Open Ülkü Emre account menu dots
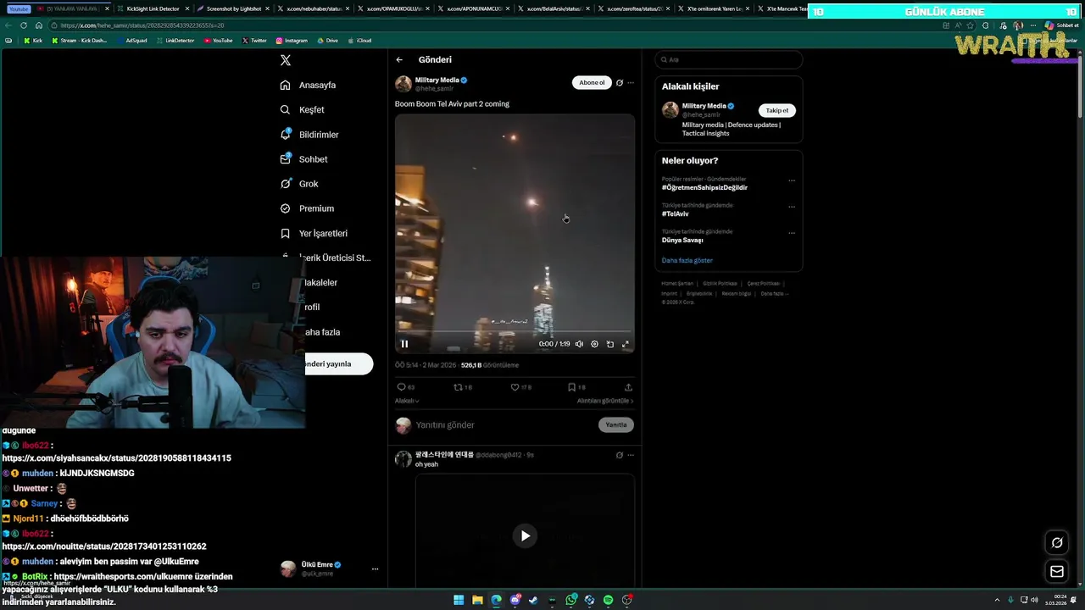Viewport: 1085px width, 610px height. (x=375, y=569)
